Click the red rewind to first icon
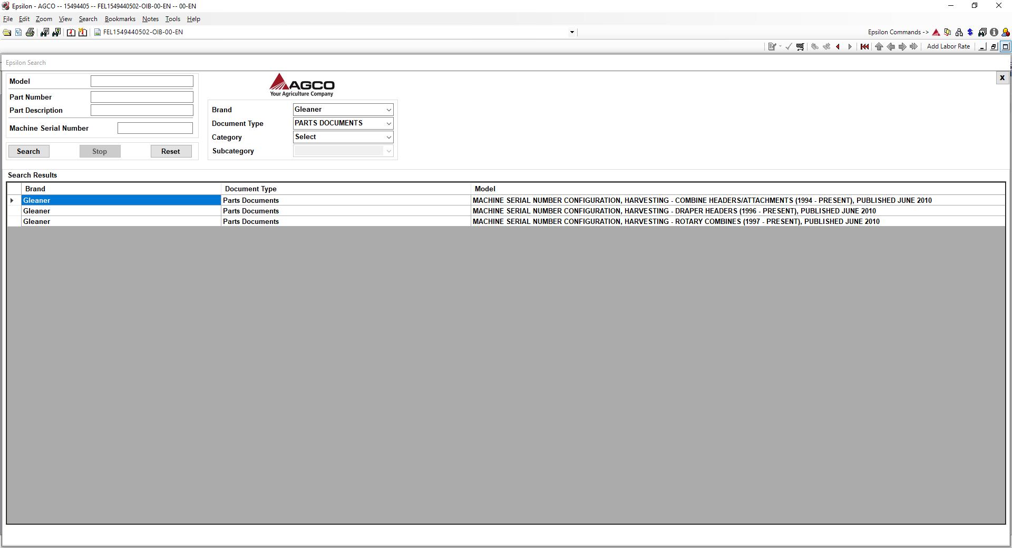The image size is (1012, 548). pyautogui.click(x=864, y=46)
